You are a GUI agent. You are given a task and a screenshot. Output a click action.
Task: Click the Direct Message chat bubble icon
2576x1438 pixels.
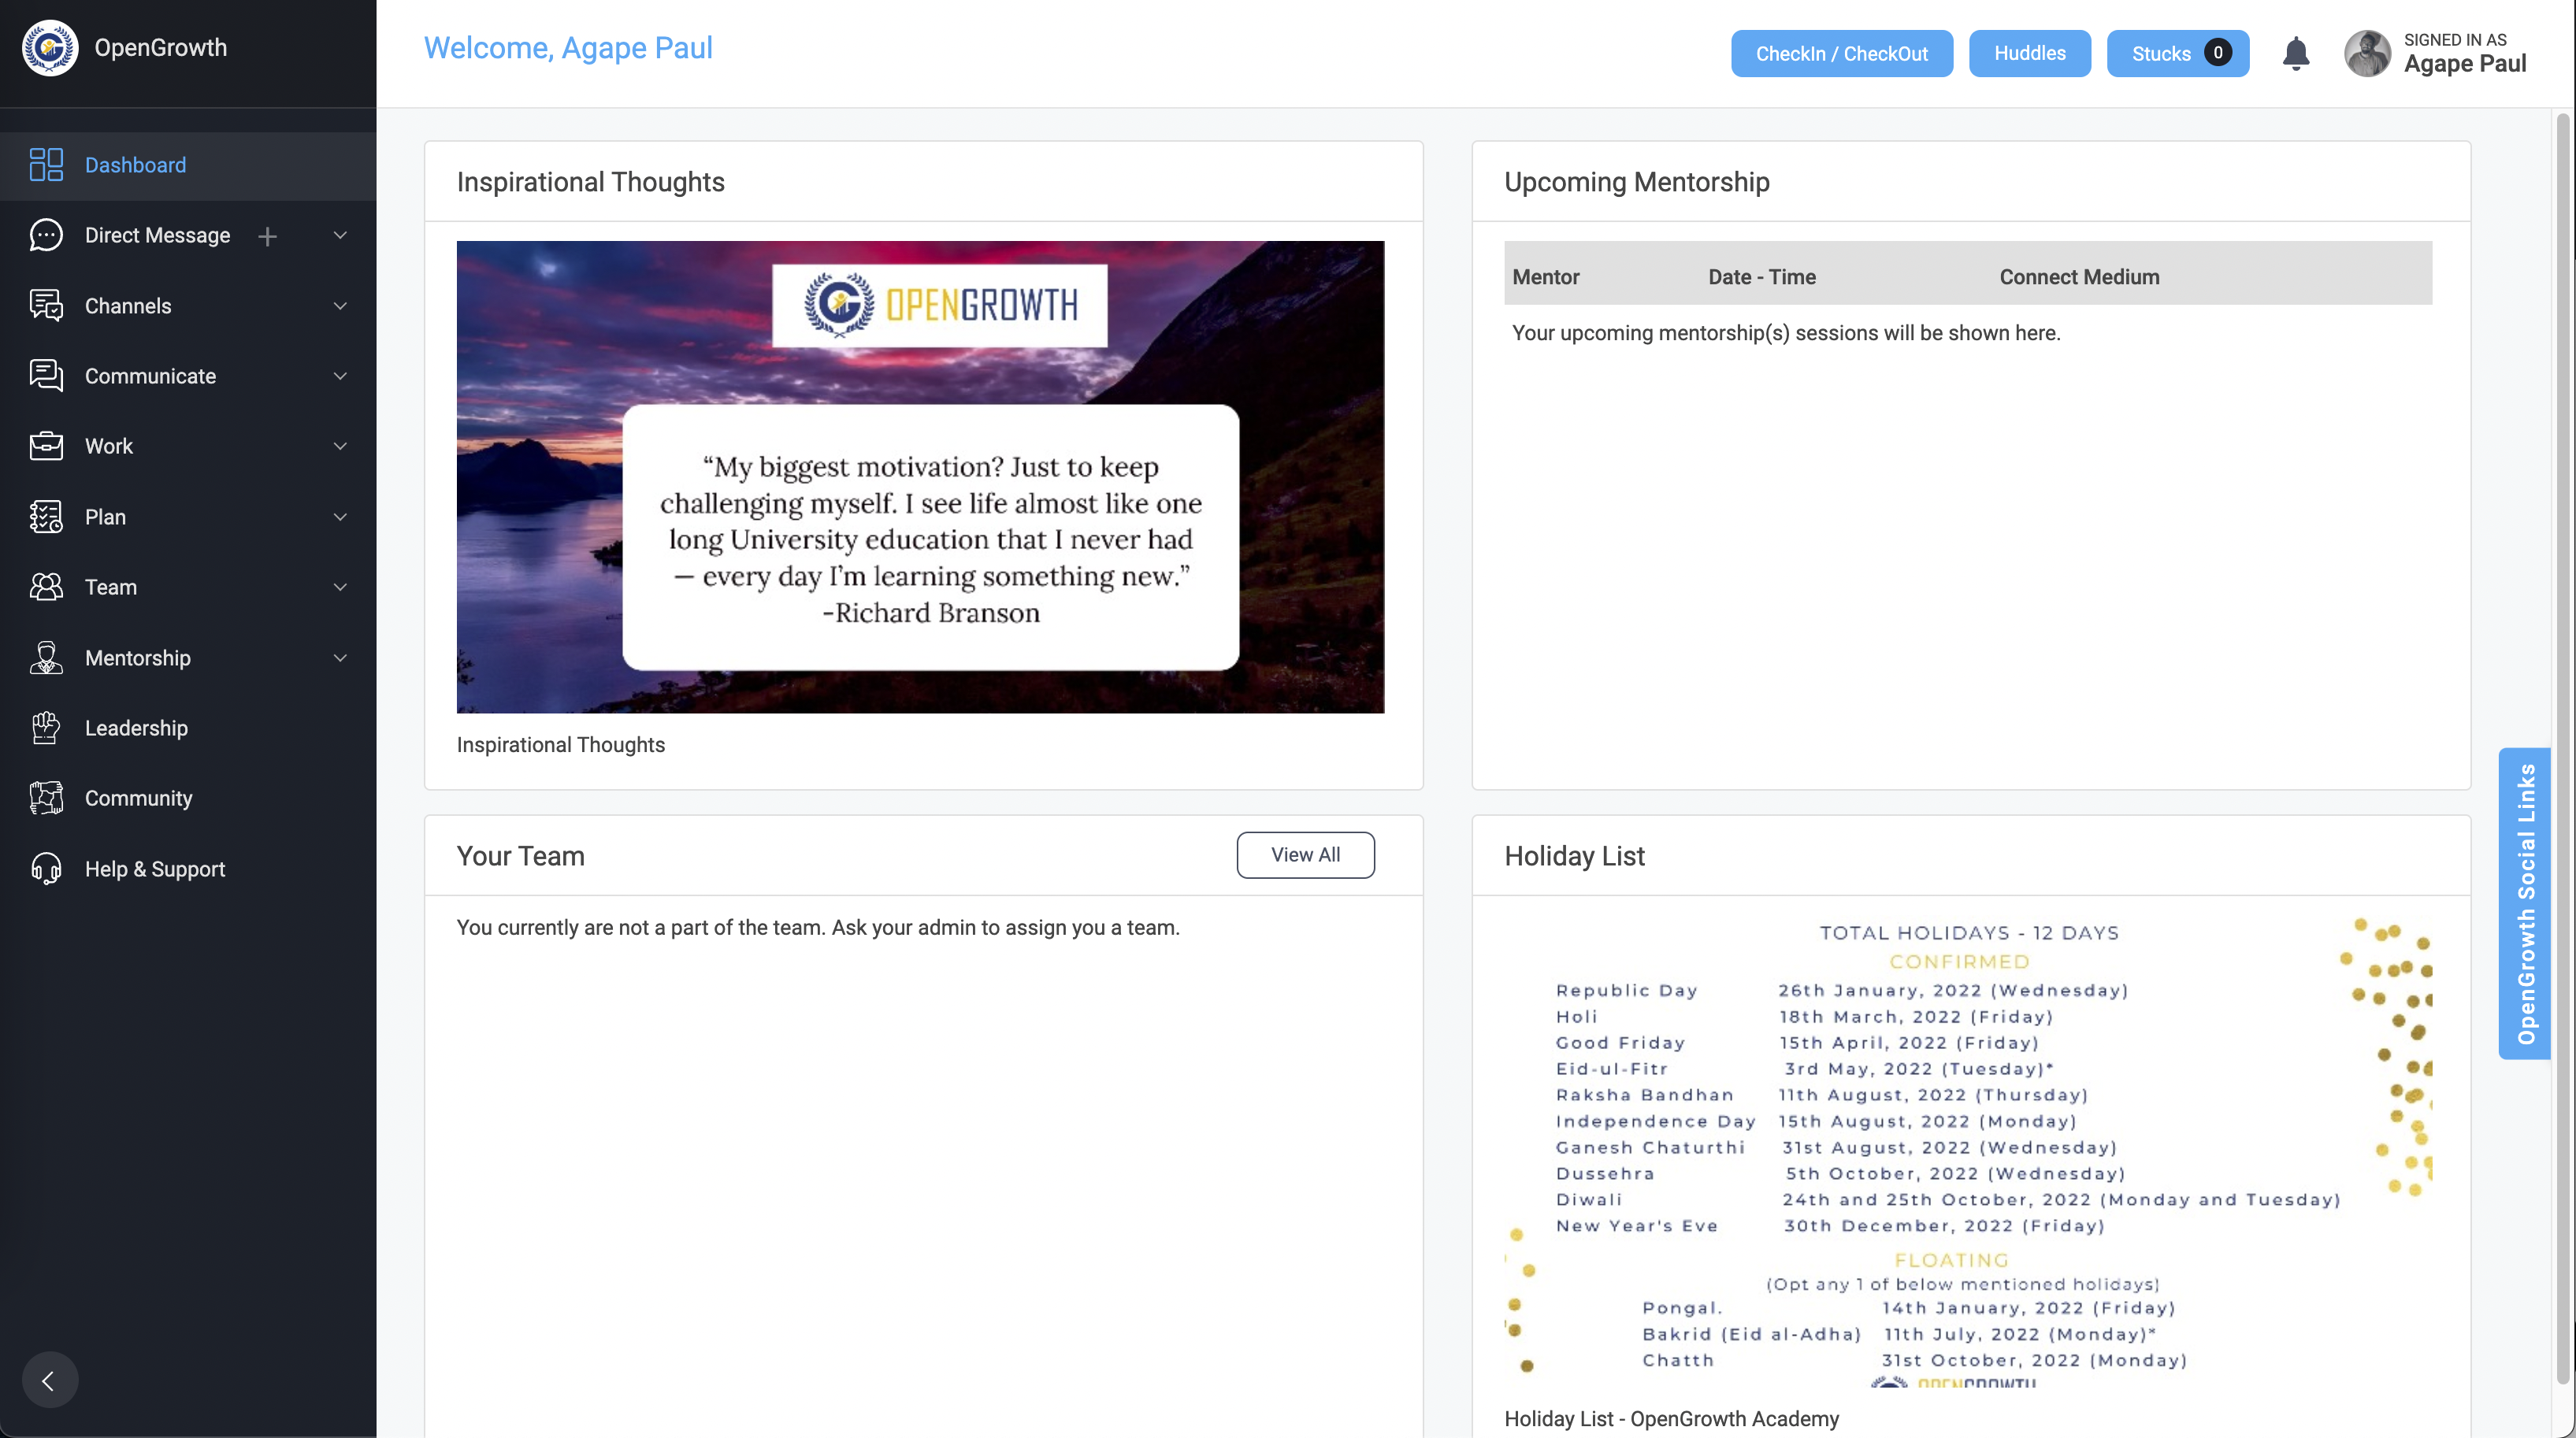click(x=46, y=235)
